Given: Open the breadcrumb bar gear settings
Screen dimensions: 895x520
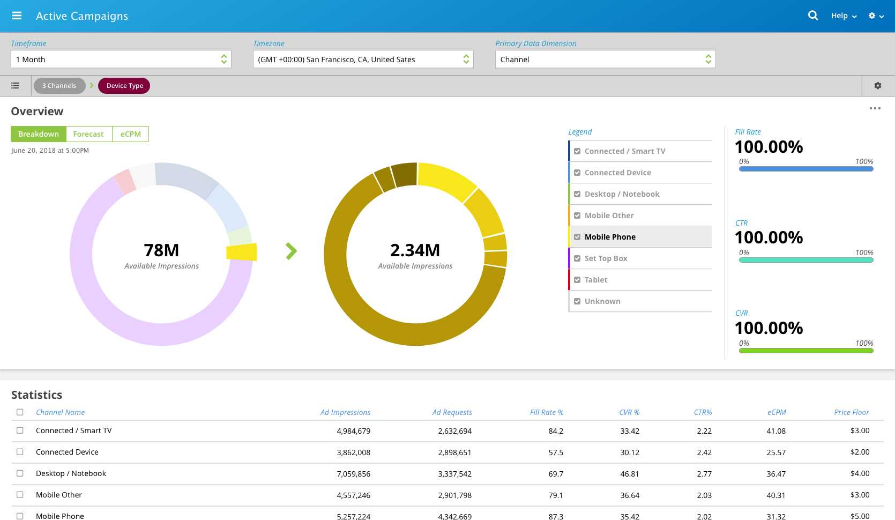Looking at the screenshot, I should [878, 86].
